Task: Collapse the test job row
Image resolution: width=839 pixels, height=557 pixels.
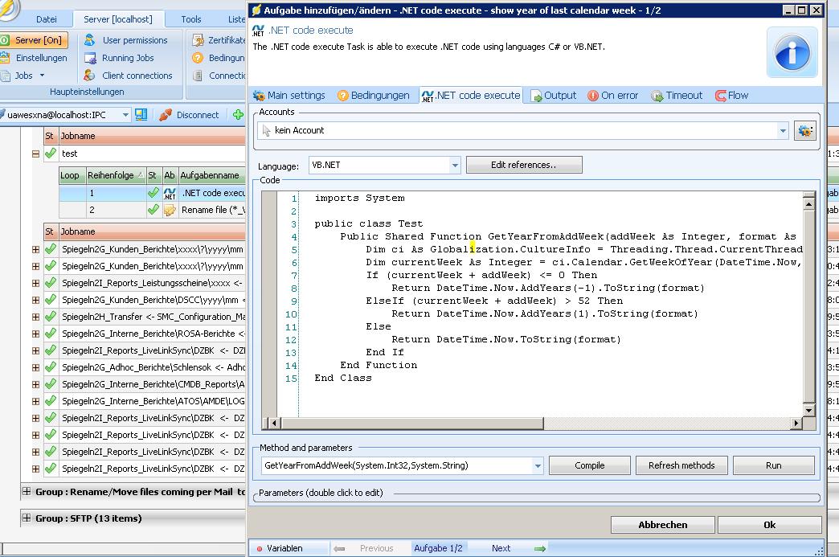Action: 35,154
